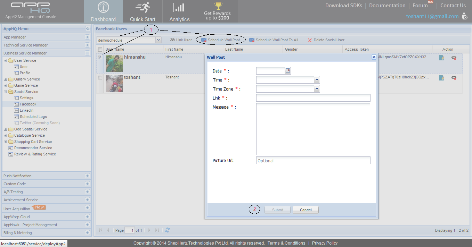Open the Time dropdown
Image resolution: width=472 pixels, height=247 pixels.
click(317, 80)
